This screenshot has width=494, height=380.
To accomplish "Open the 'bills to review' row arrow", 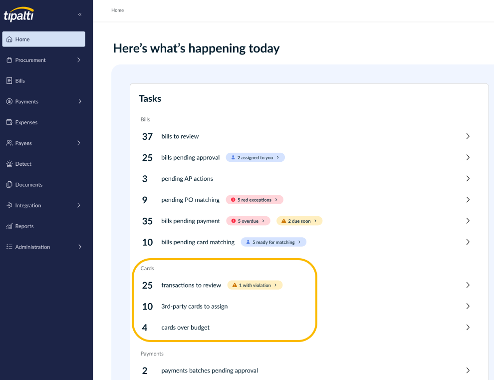I will pos(468,136).
